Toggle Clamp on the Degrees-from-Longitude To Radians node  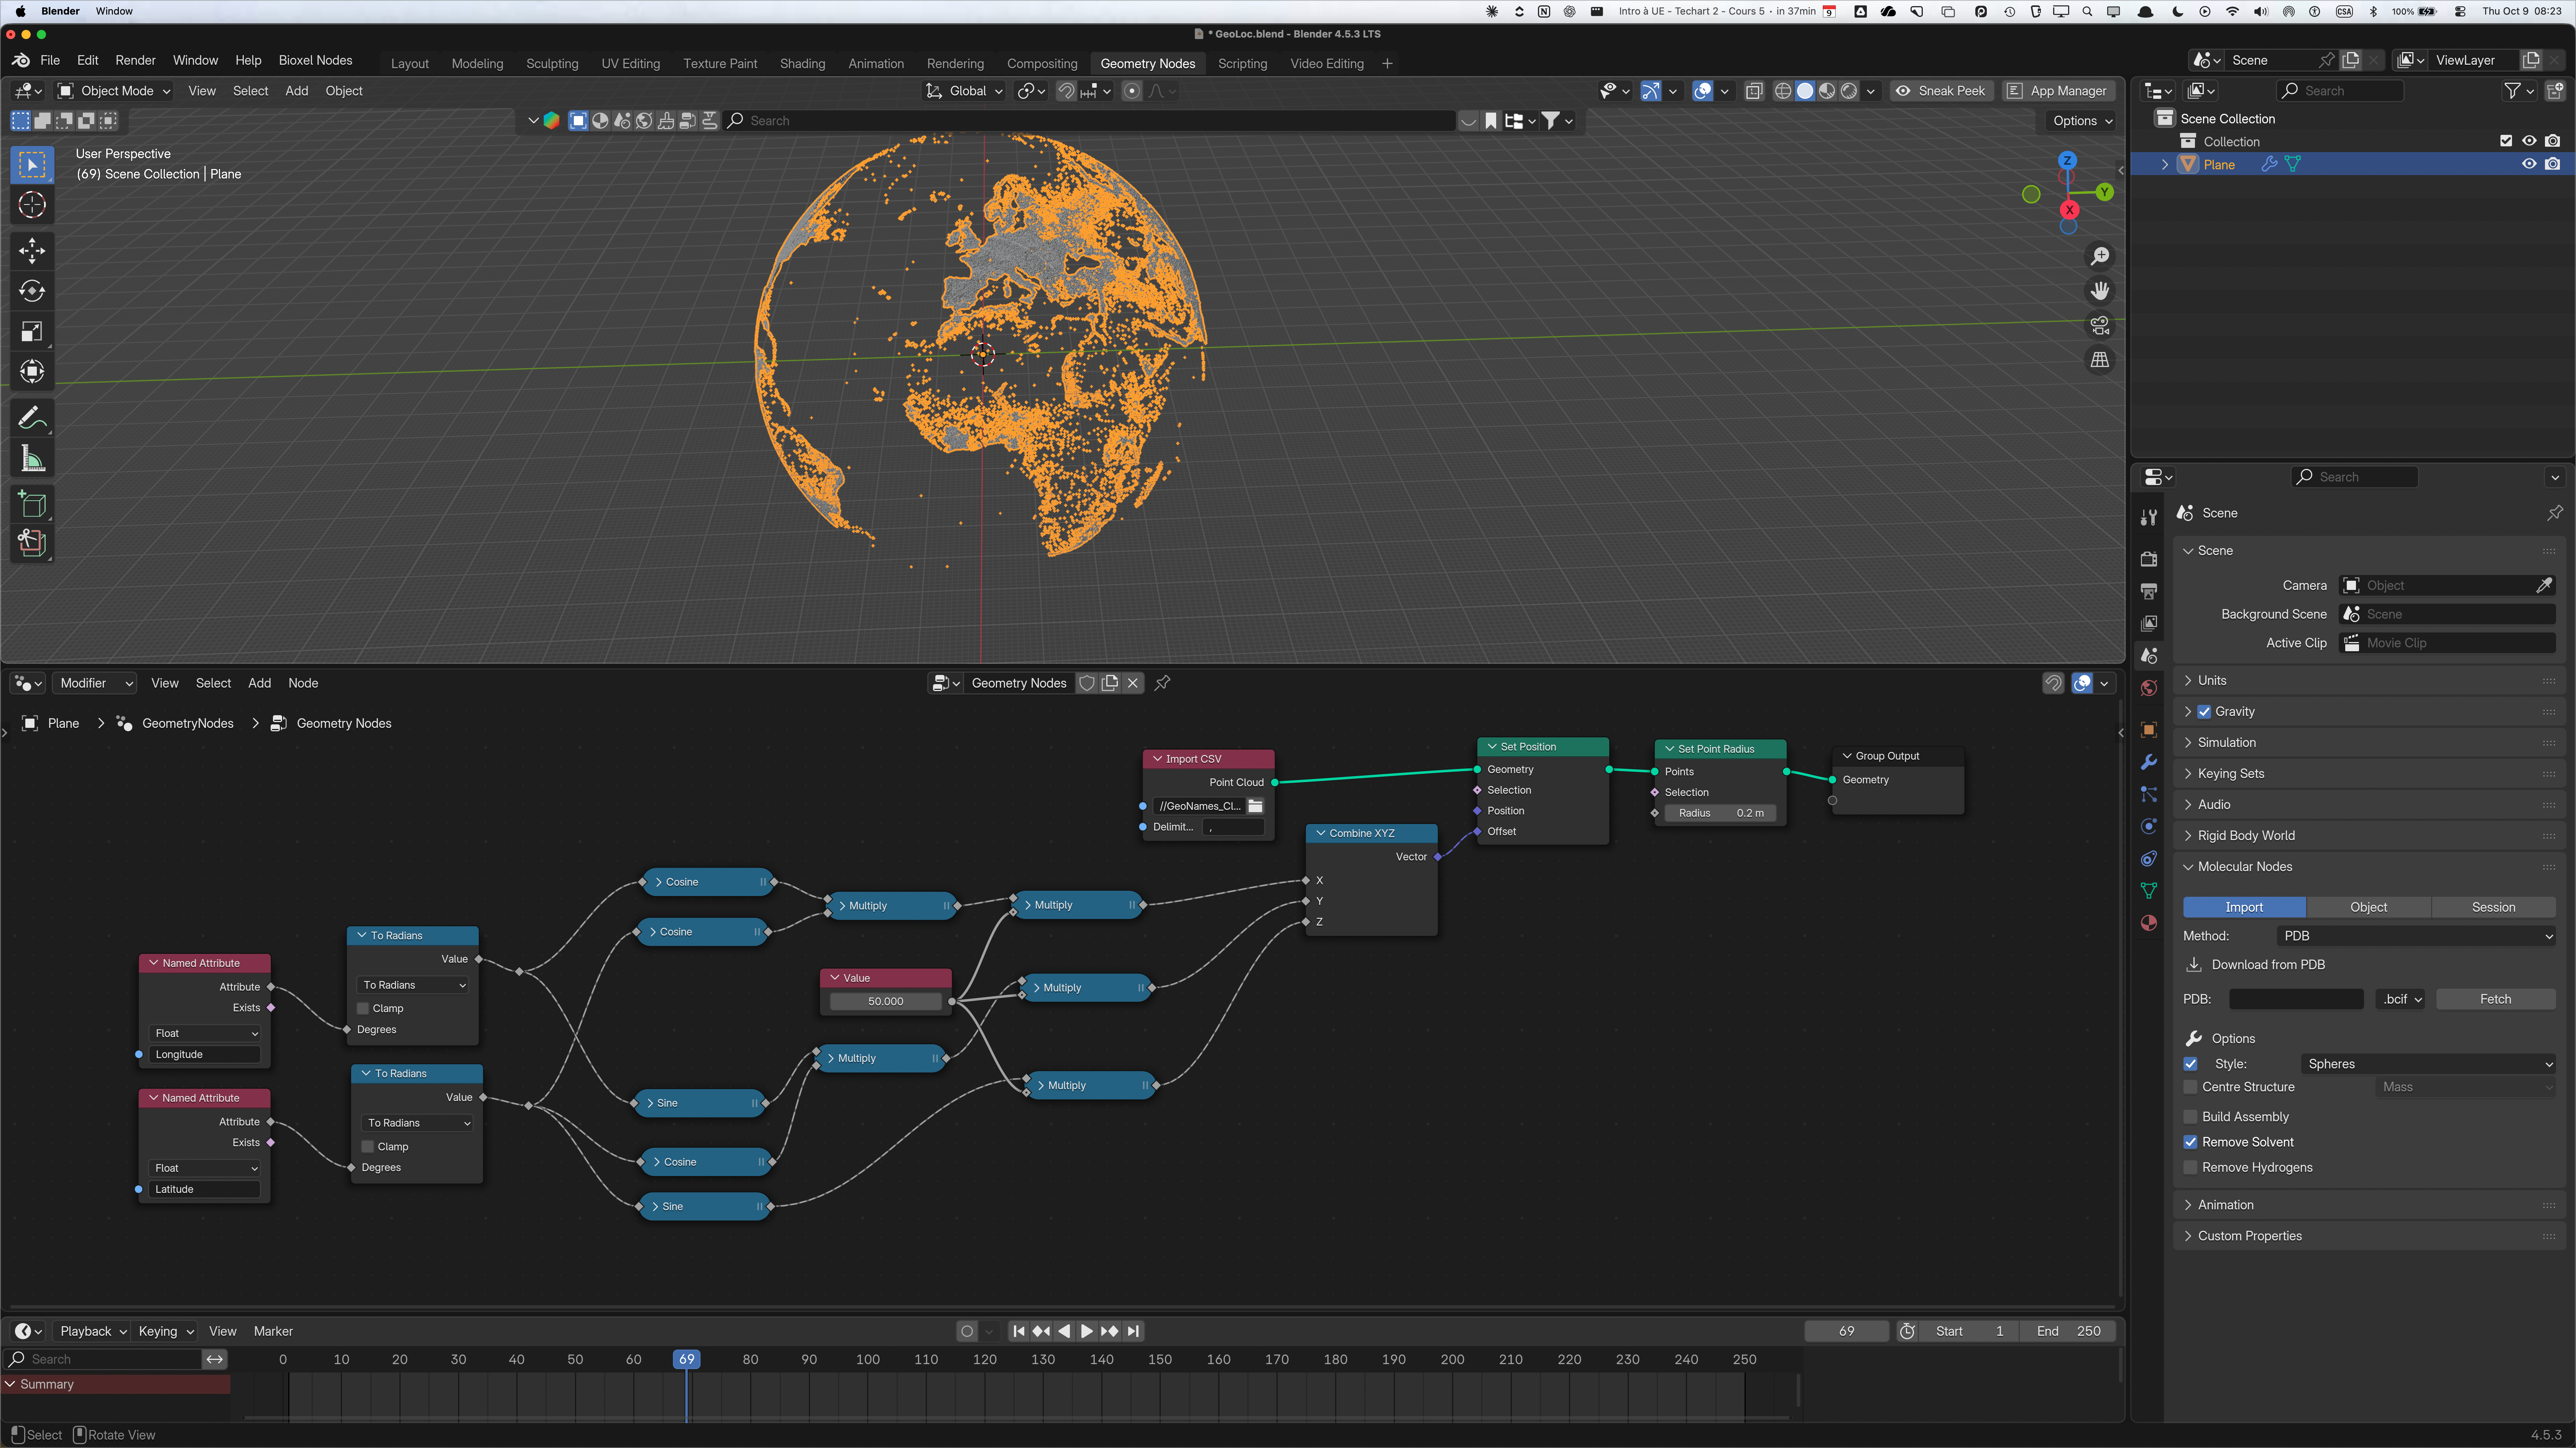point(363,1008)
